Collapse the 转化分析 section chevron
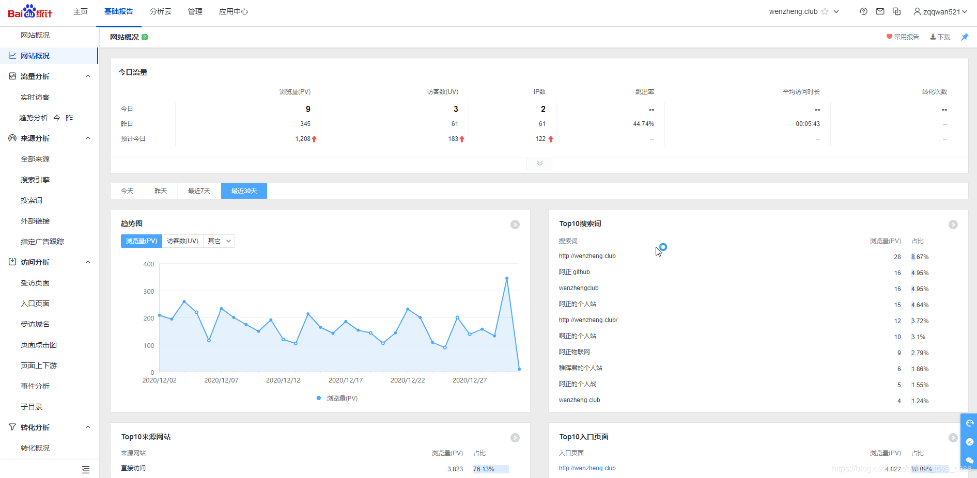 tap(88, 427)
